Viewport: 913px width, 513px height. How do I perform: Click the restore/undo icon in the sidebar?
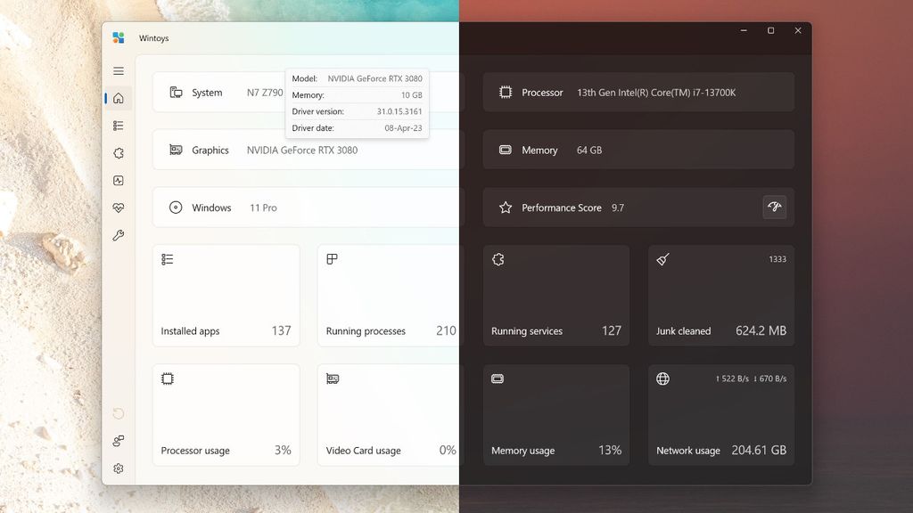119,413
